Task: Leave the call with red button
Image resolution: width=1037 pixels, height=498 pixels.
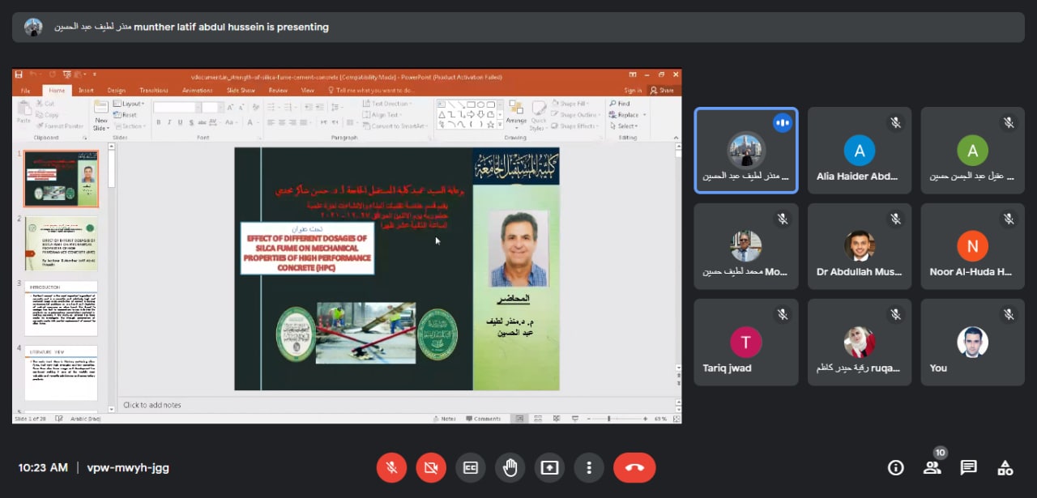Action: click(634, 467)
